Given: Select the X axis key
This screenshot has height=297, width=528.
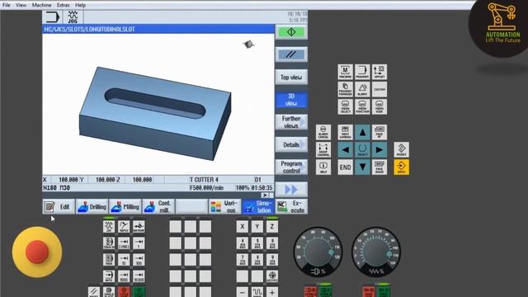Looking at the screenshot, I should point(242,227).
